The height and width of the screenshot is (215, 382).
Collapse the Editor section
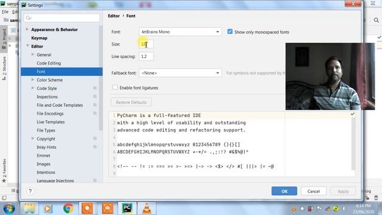tap(27, 46)
